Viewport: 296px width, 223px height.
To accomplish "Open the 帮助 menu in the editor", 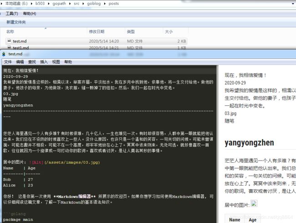I will 68,62.
